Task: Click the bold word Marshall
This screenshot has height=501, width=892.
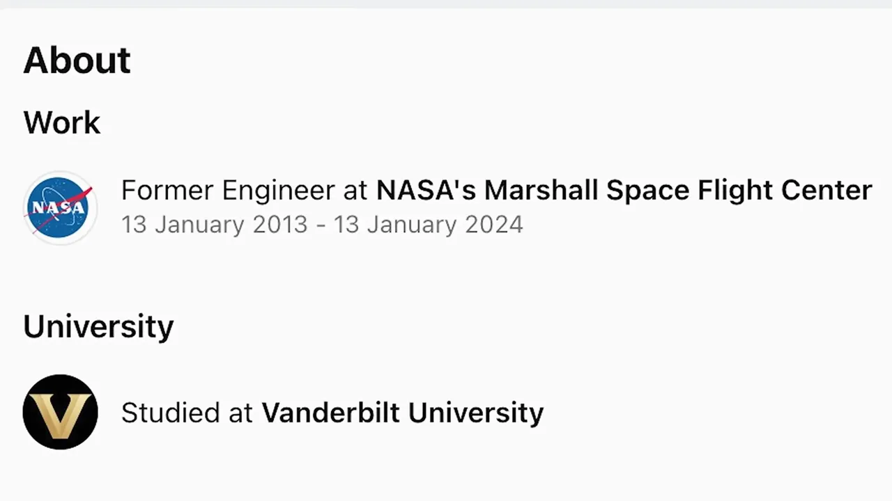Action: [541, 190]
